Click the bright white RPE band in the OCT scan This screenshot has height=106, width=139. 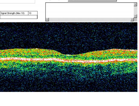coord(69,60)
